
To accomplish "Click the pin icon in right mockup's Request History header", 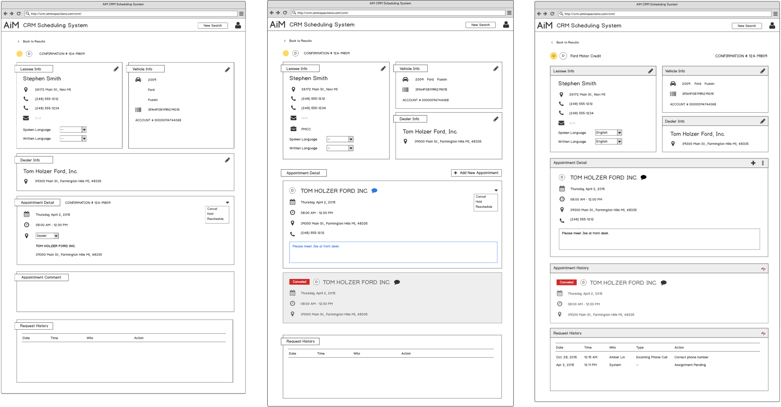I will [x=763, y=333].
